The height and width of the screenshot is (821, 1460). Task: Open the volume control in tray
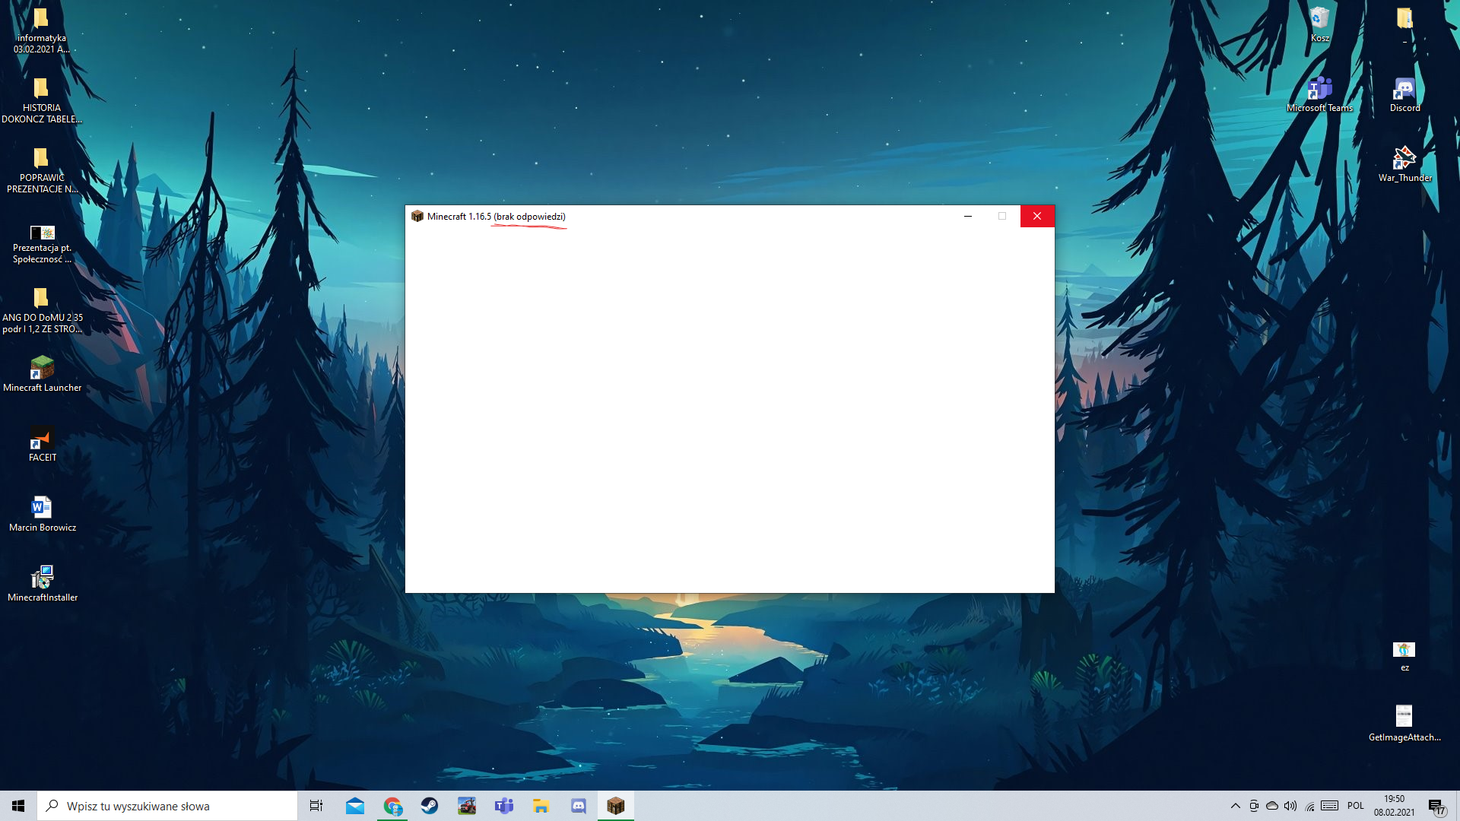[1290, 806]
